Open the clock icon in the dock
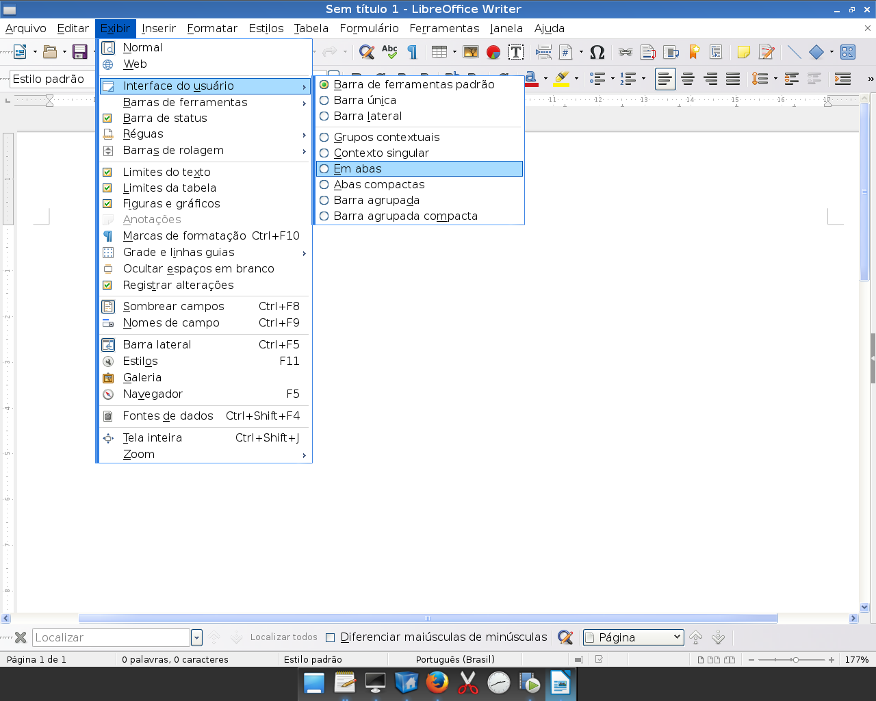 point(499,683)
